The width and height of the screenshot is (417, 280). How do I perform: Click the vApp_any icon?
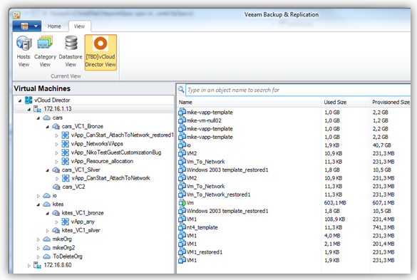click(x=65, y=222)
